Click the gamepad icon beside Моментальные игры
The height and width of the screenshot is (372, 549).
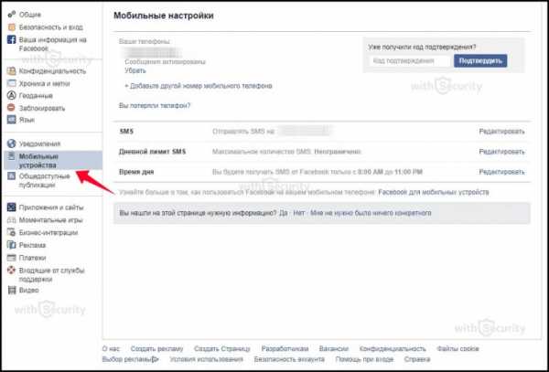[12, 220]
